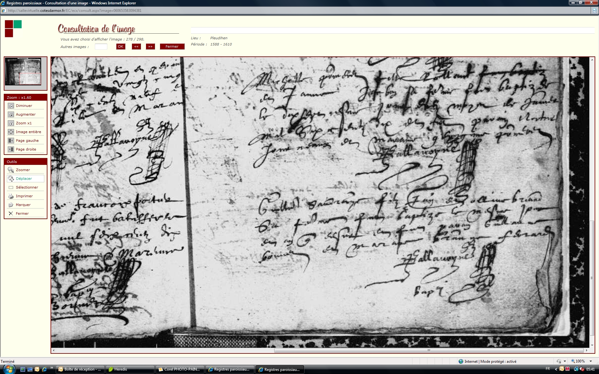The height and width of the screenshot is (374, 599).
Task: Click the page overview thumbnail
Action: [23, 71]
